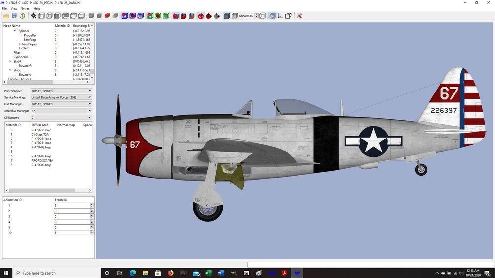Open the Extras menu

tap(25, 9)
